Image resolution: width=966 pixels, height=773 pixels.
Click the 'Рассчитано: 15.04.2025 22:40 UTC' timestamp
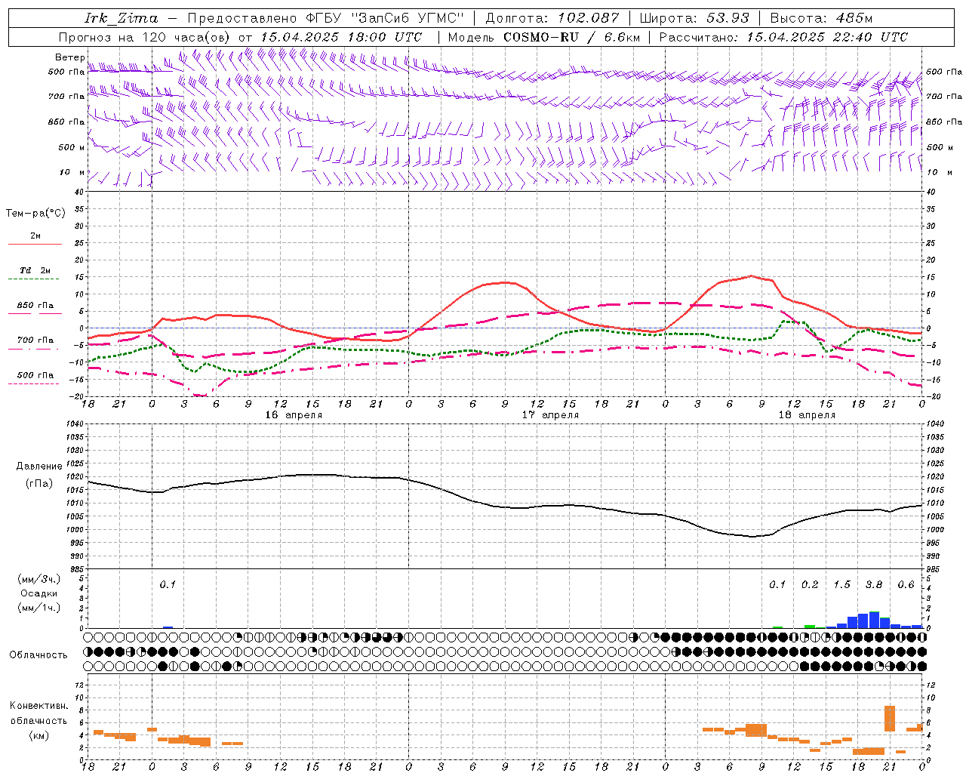[783, 37]
